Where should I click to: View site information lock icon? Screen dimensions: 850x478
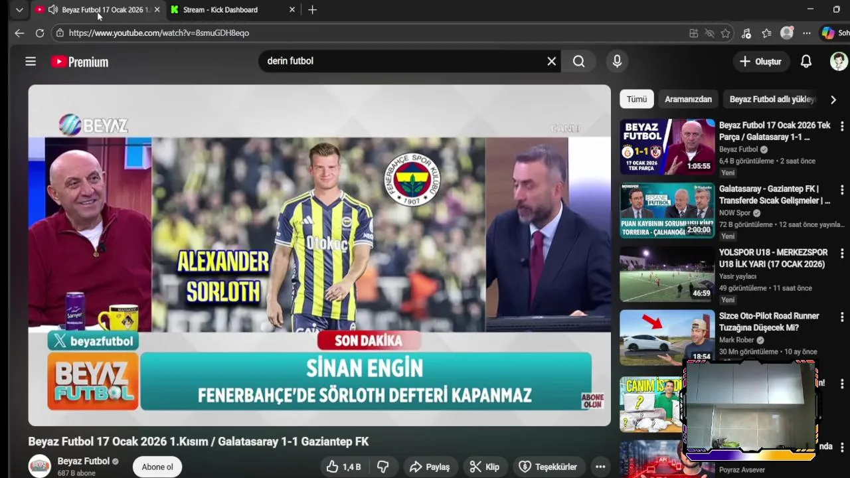pos(60,33)
